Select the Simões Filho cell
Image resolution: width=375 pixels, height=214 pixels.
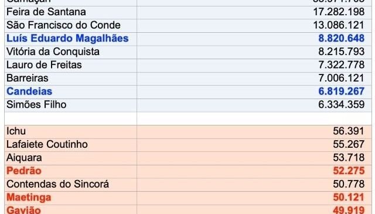tap(70, 105)
